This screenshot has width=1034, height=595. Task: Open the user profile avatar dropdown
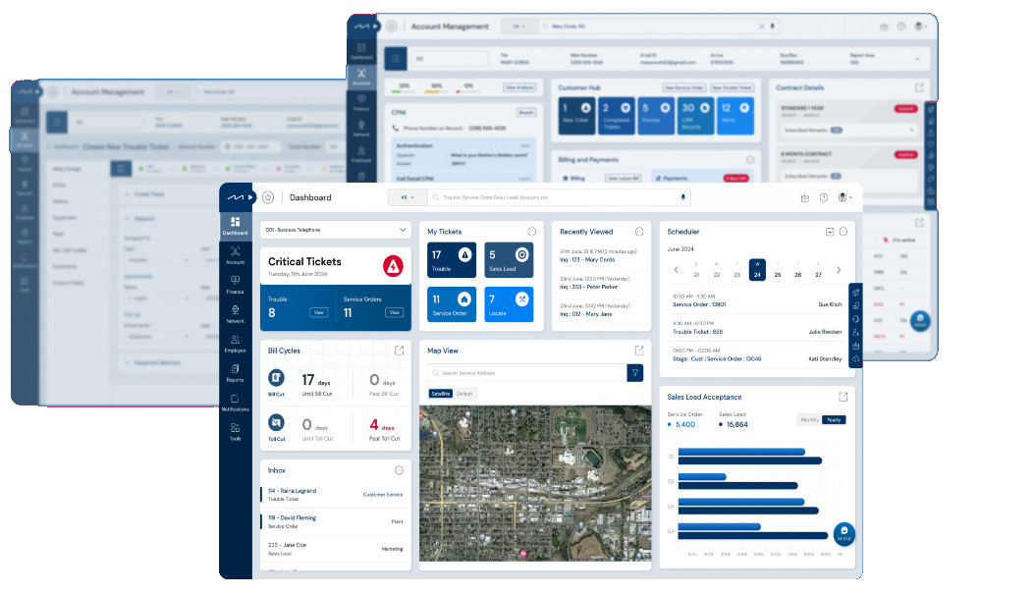[844, 197]
